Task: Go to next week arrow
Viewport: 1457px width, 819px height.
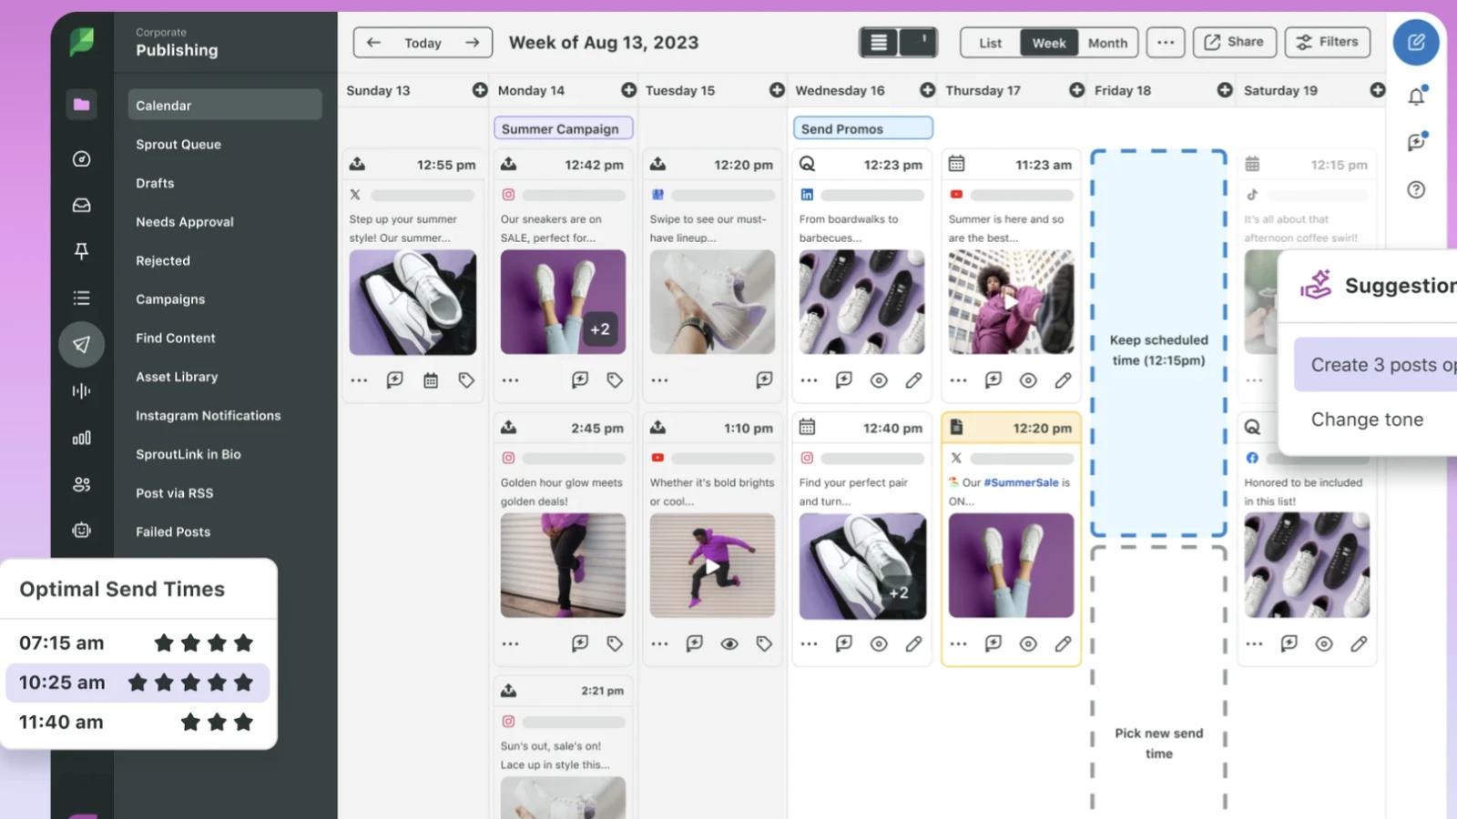Action: click(472, 42)
